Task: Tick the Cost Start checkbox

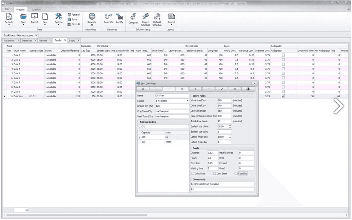Action: point(214,174)
